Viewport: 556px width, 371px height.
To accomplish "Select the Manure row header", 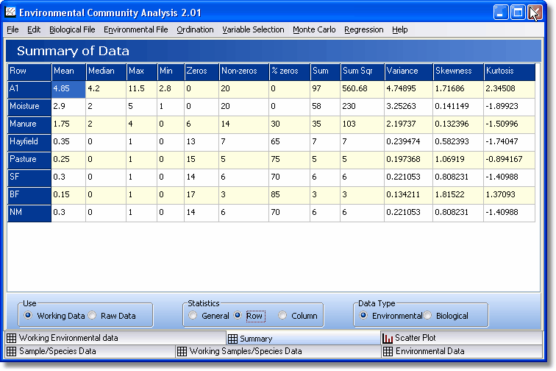I will point(29,125).
